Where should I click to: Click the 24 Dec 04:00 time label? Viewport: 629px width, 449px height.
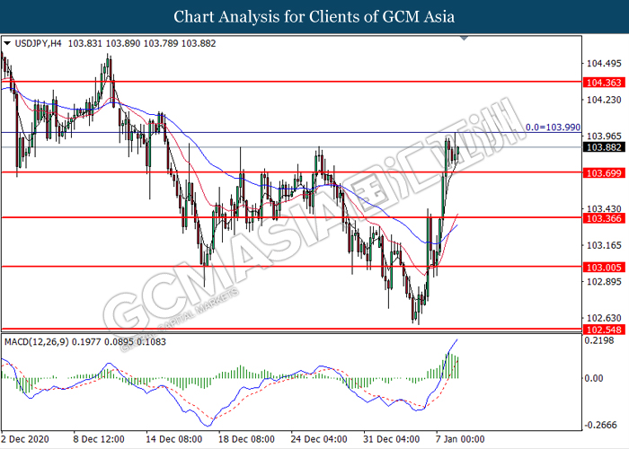point(319,439)
